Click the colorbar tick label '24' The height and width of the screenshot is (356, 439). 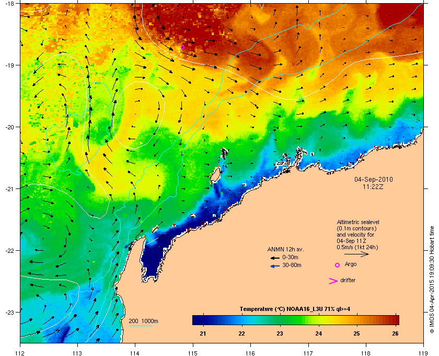(x=318, y=333)
